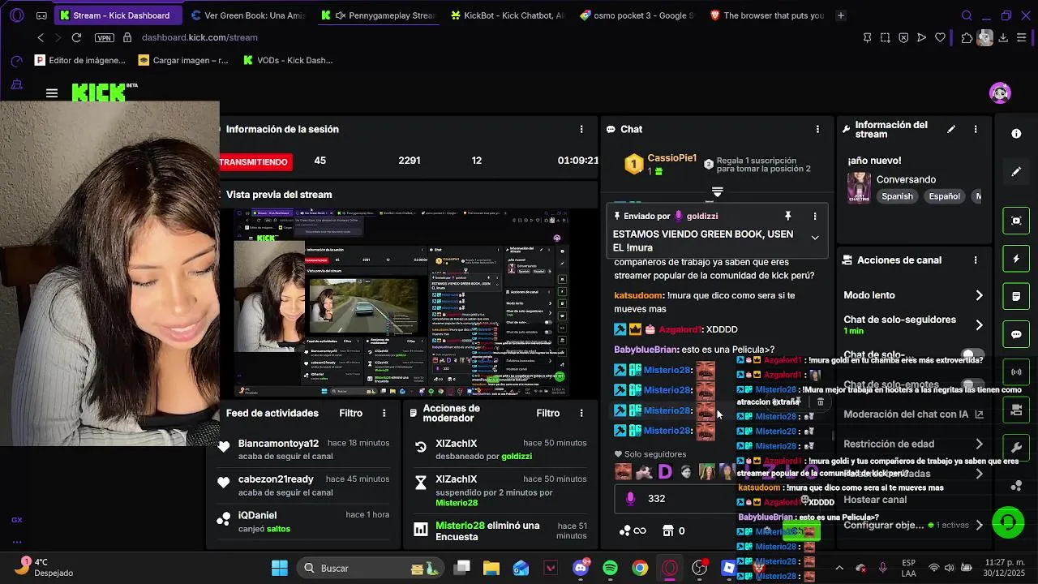Switch to Pennygameplay Stream tab
The width and height of the screenshot is (1038, 584).
pyautogui.click(x=377, y=15)
